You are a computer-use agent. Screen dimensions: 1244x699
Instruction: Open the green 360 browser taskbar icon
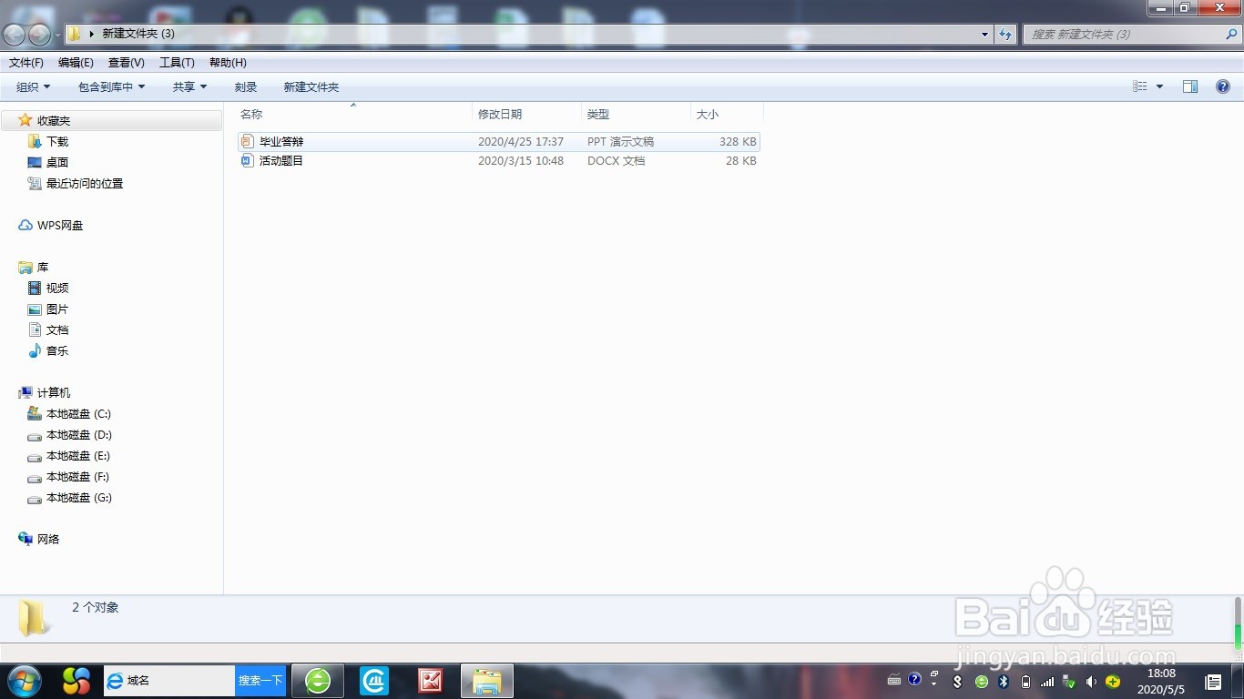318,681
